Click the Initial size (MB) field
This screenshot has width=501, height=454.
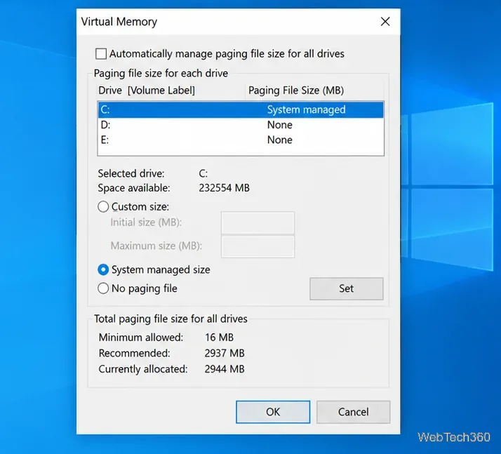258,222
